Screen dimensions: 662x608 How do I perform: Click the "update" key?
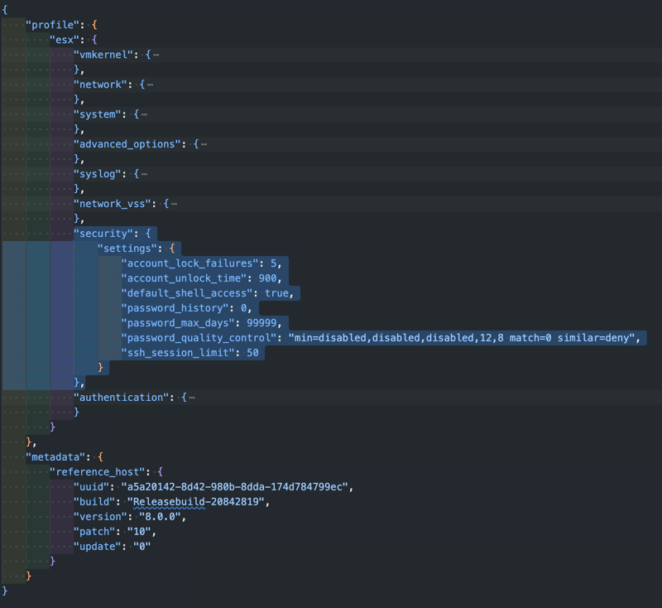[98, 547]
